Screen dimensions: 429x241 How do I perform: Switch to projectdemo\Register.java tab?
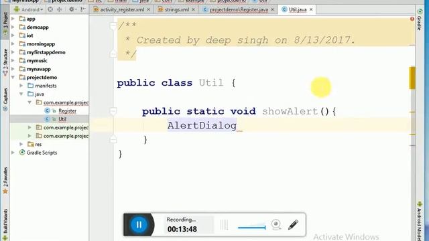[x=239, y=9]
